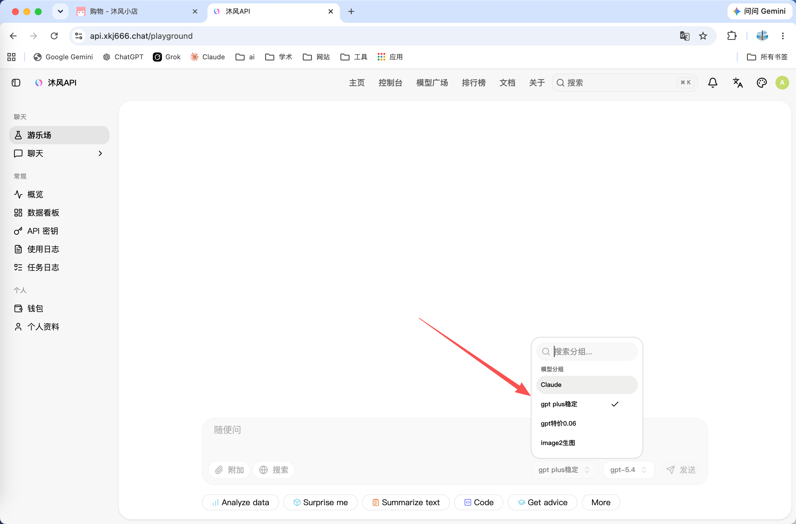The image size is (796, 524).
Task: Open the theme palette icon
Action: click(x=762, y=83)
